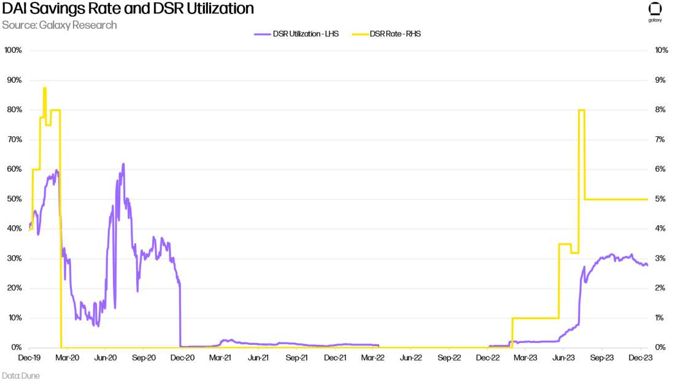Click the Sep-23 x-axis label
675x381 pixels.
coord(602,356)
